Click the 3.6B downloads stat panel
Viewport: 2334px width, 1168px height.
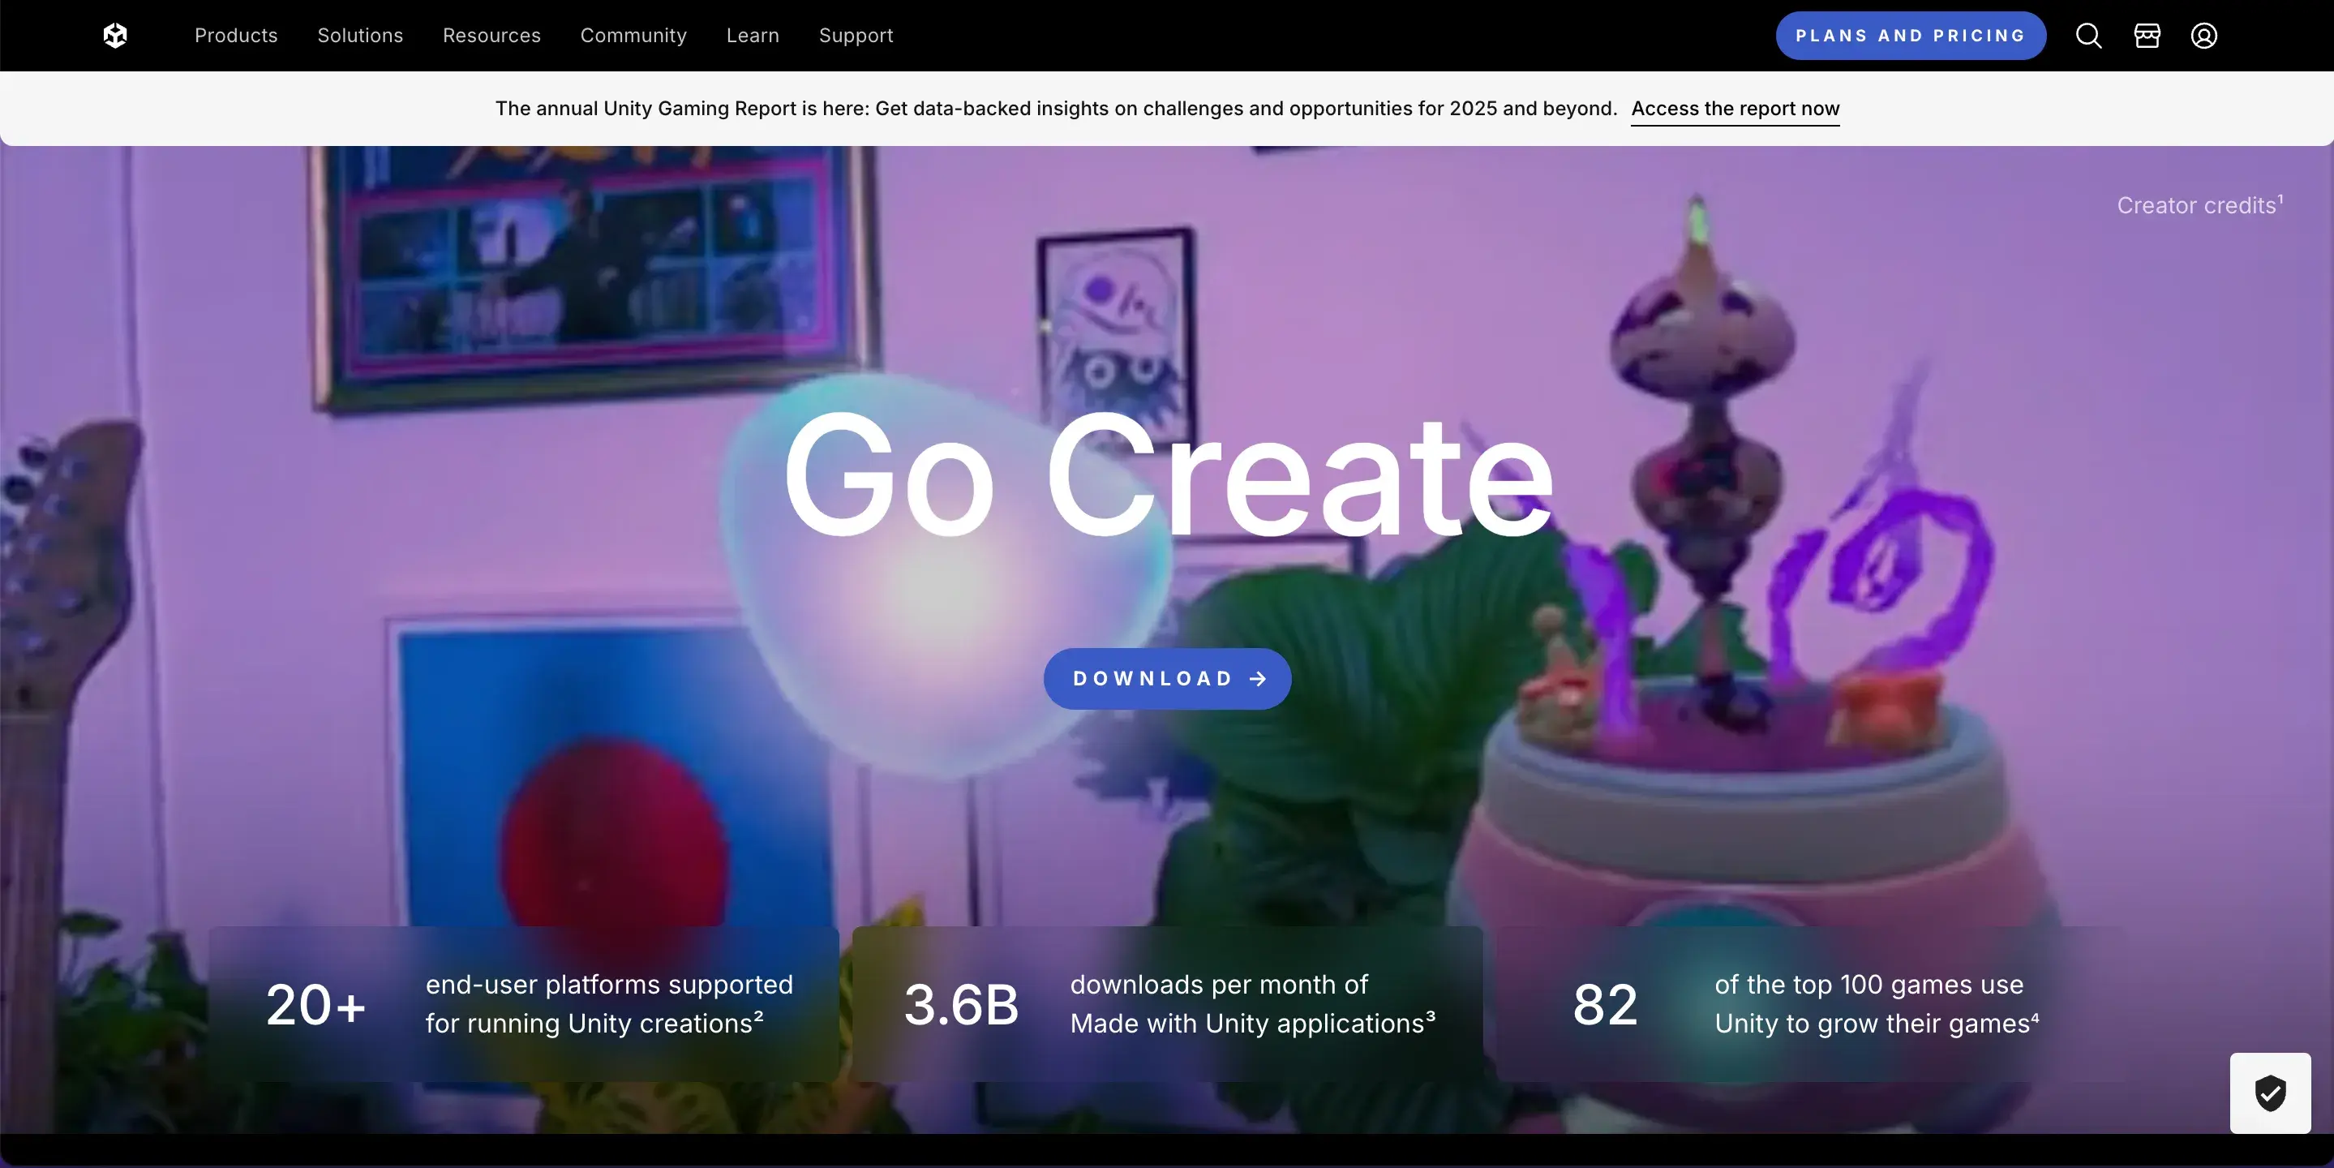1167,1004
